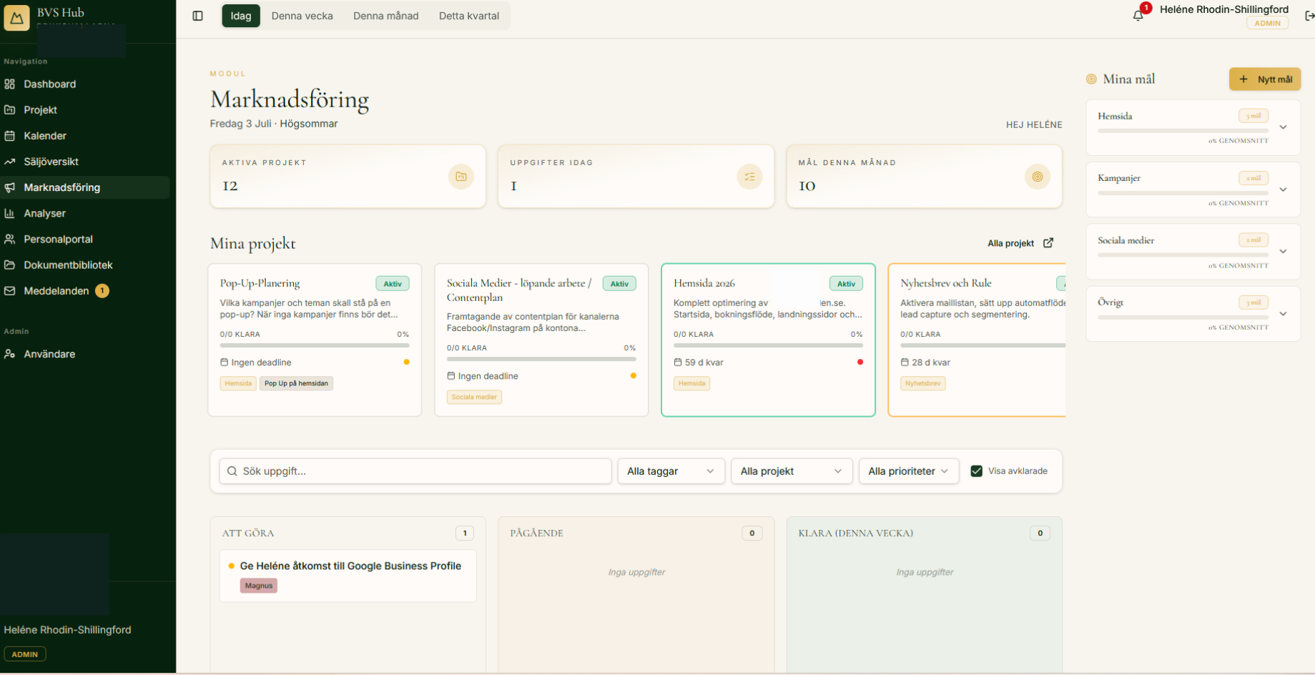Focus the Sök uppgift search field
Viewport: 1315px width, 675px height.
415,471
